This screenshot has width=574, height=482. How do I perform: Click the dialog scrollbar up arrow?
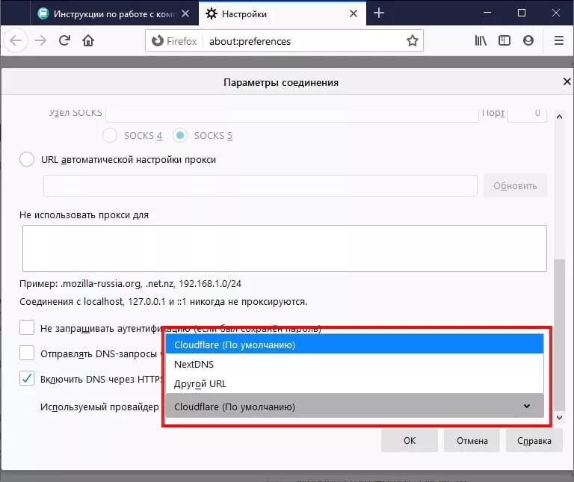point(559,117)
